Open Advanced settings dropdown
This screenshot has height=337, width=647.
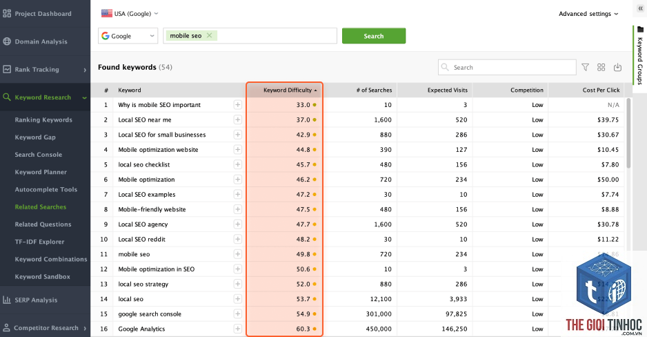(588, 14)
